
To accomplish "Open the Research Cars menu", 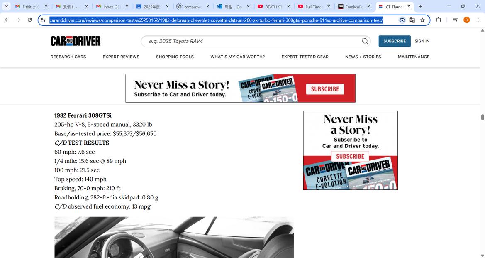I will point(68,57).
